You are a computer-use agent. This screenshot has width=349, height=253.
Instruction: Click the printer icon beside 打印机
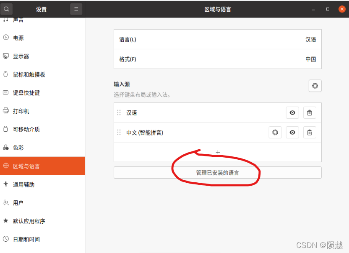click(x=6, y=110)
